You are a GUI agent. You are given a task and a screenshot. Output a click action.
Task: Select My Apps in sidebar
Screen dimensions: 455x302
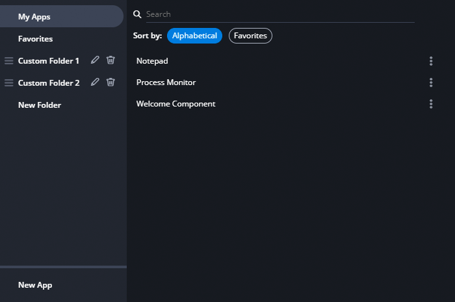coord(62,16)
